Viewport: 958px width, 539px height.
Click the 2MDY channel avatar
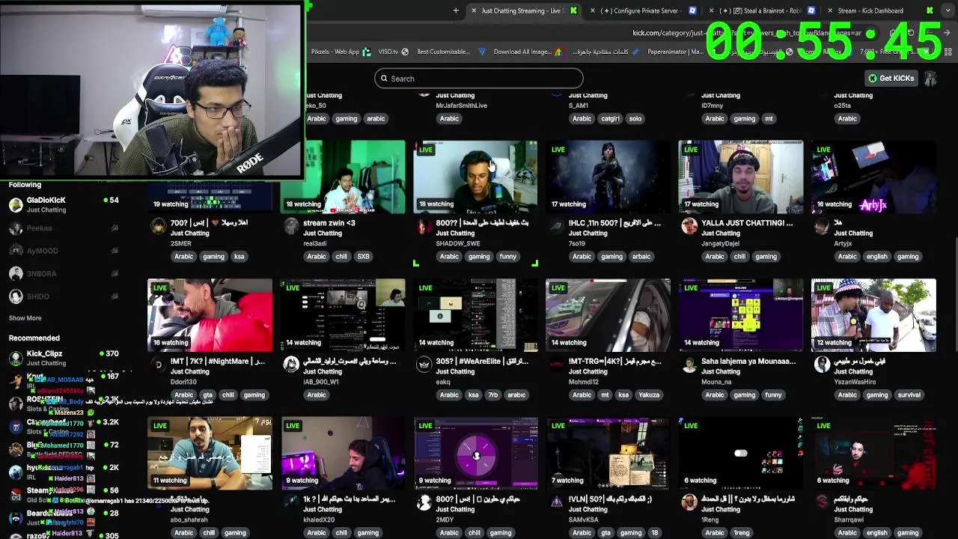click(424, 502)
